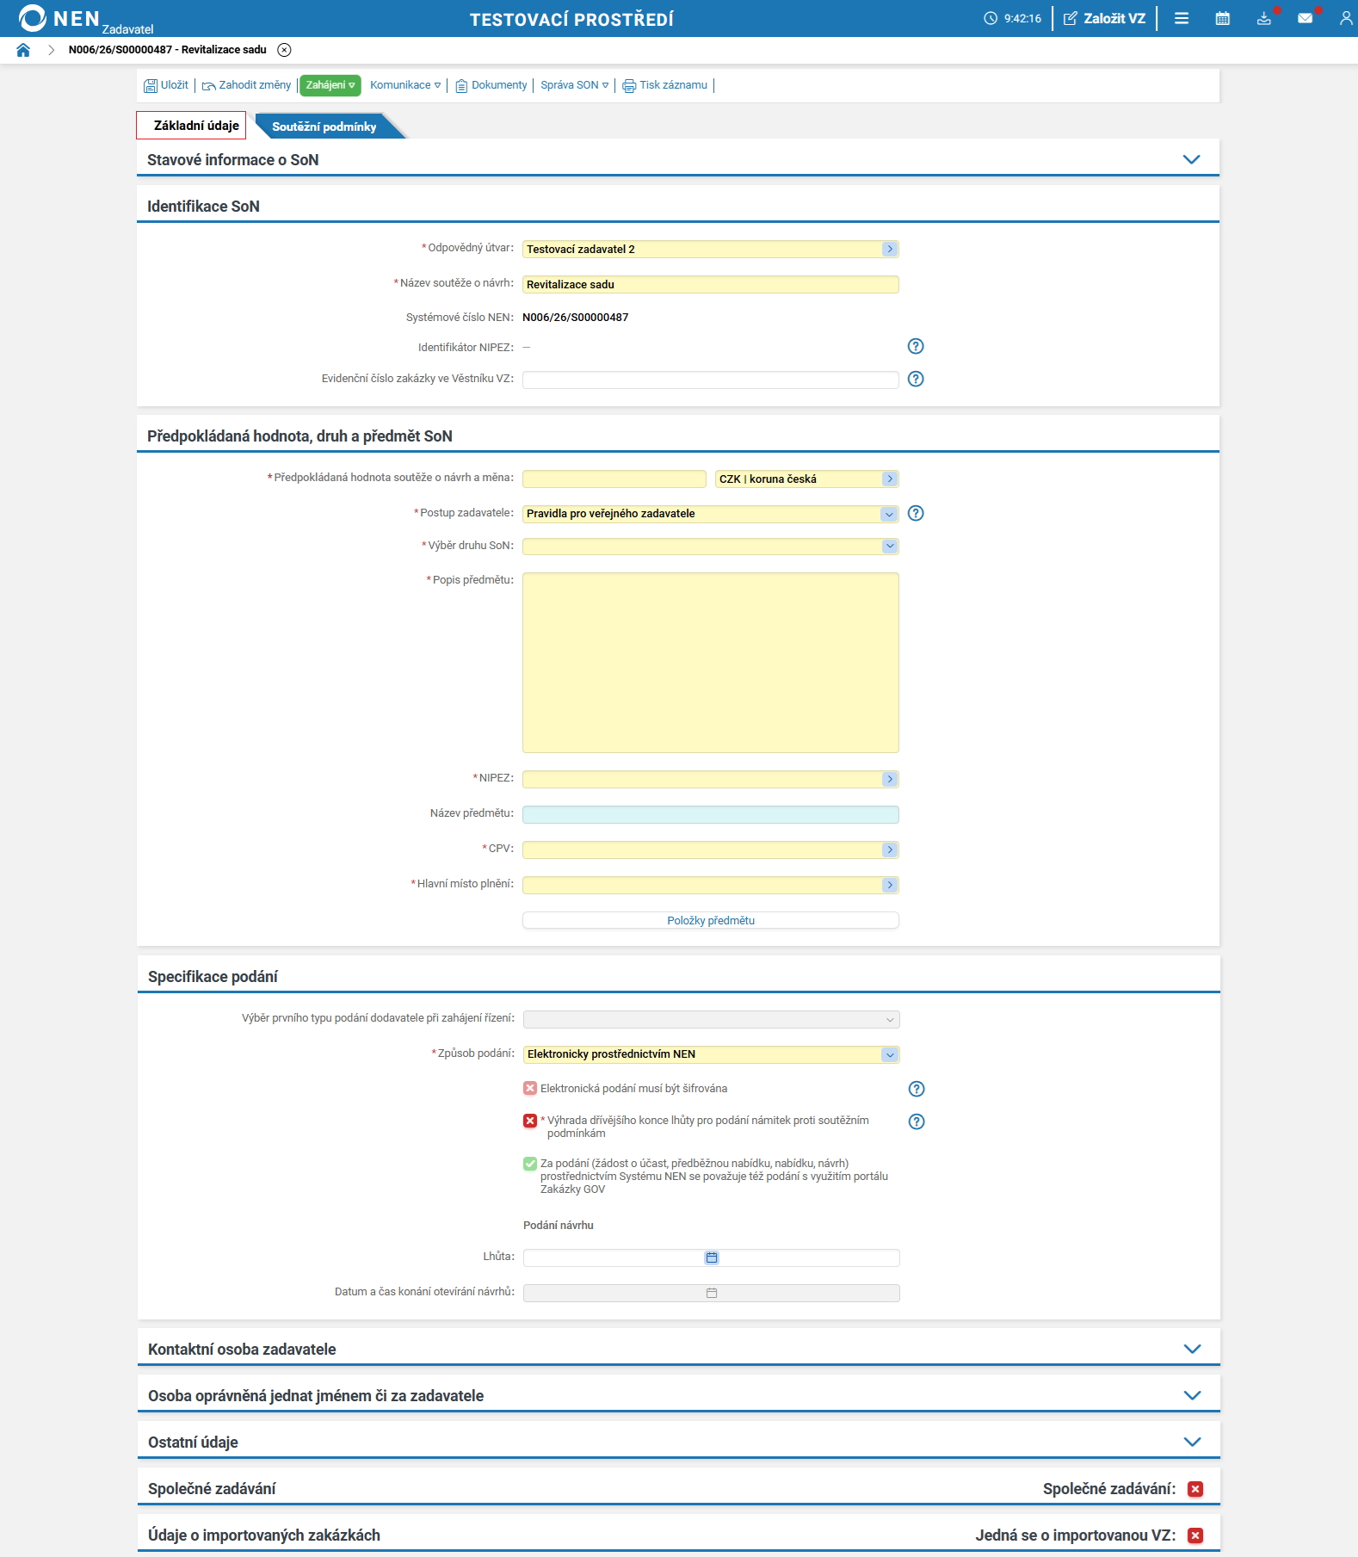Image resolution: width=1358 pixels, height=1557 pixels.
Task: Click the Popis předmětu text area
Action: 710,663
